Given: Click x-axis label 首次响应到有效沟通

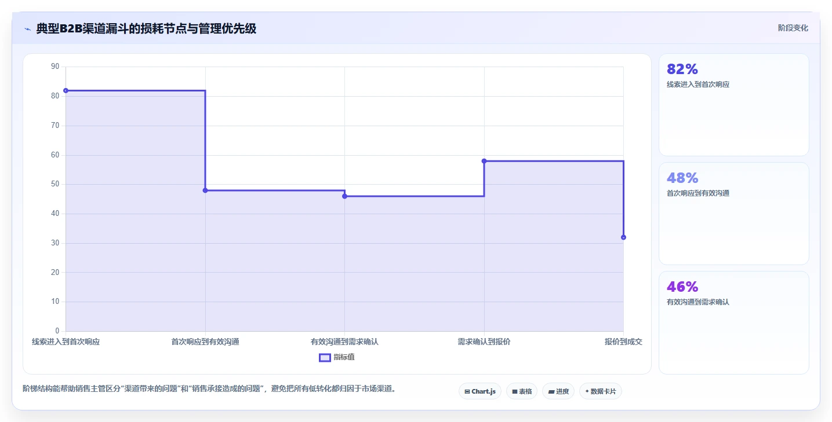Looking at the screenshot, I should (x=205, y=342).
